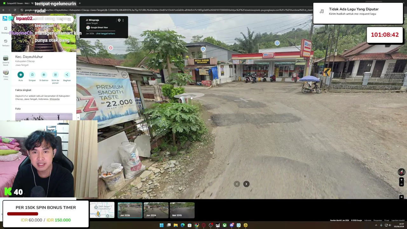The image size is (407, 229).
Task: Open the minimap thumbnail showing SMA Negeri 1
Action: pyautogui.click(x=102, y=210)
